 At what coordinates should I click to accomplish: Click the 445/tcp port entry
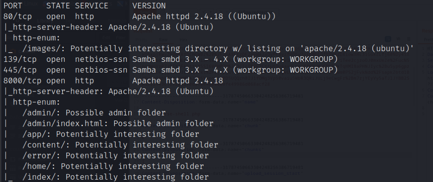tap(18, 70)
